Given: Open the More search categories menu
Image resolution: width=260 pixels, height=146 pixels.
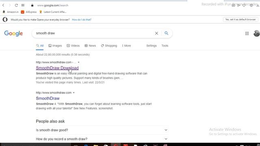Looking at the screenshot, I should 126,46.
